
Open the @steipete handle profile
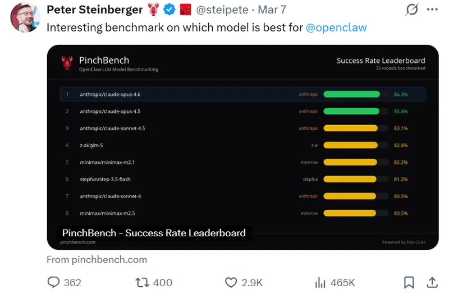point(222,10)
